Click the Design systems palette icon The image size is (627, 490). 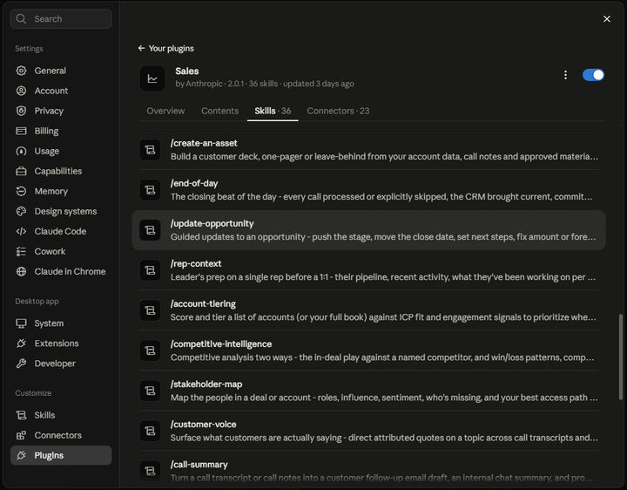(21, 211)
